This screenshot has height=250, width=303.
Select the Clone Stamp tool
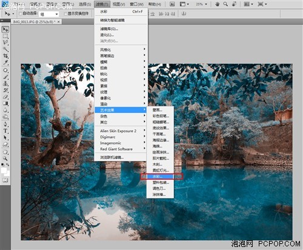click(x=5, y=84)
